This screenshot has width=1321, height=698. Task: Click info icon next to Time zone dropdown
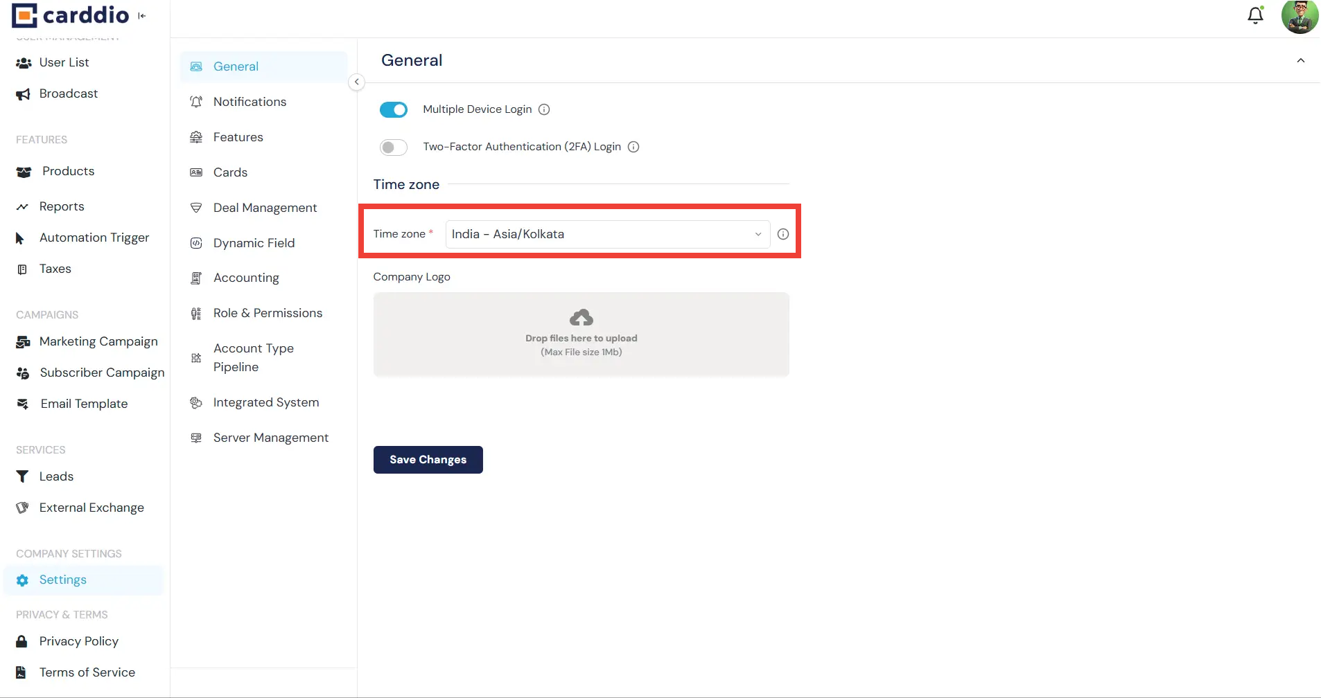783,234
